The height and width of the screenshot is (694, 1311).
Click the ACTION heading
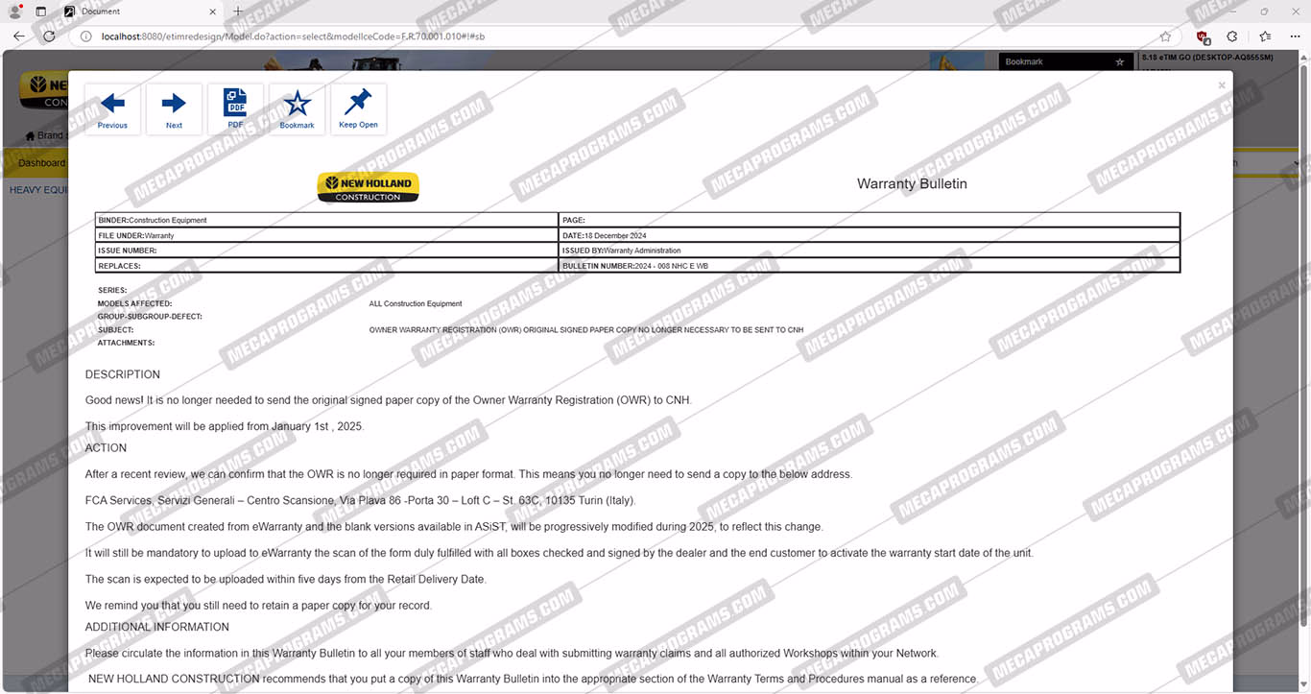(106, 448)
